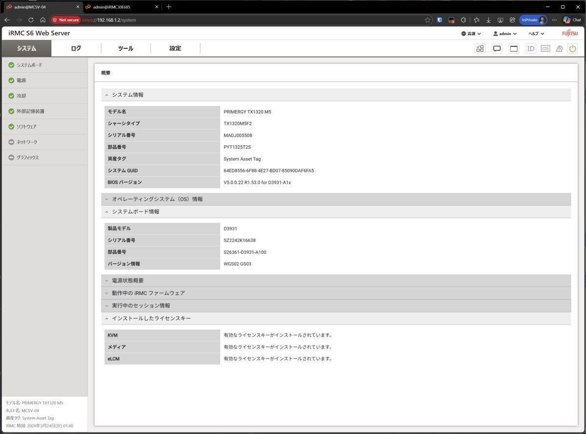Open the admin account dropdown
Image resolution: width=586 pixels, height=434 pixels.
[x=503, y=33]
